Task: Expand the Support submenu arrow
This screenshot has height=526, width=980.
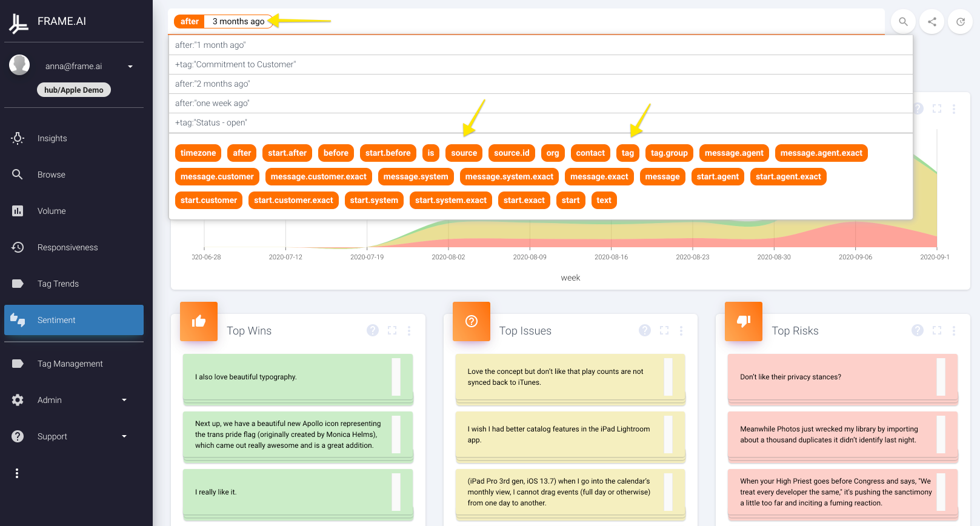Action: click(x=124, y=436)
